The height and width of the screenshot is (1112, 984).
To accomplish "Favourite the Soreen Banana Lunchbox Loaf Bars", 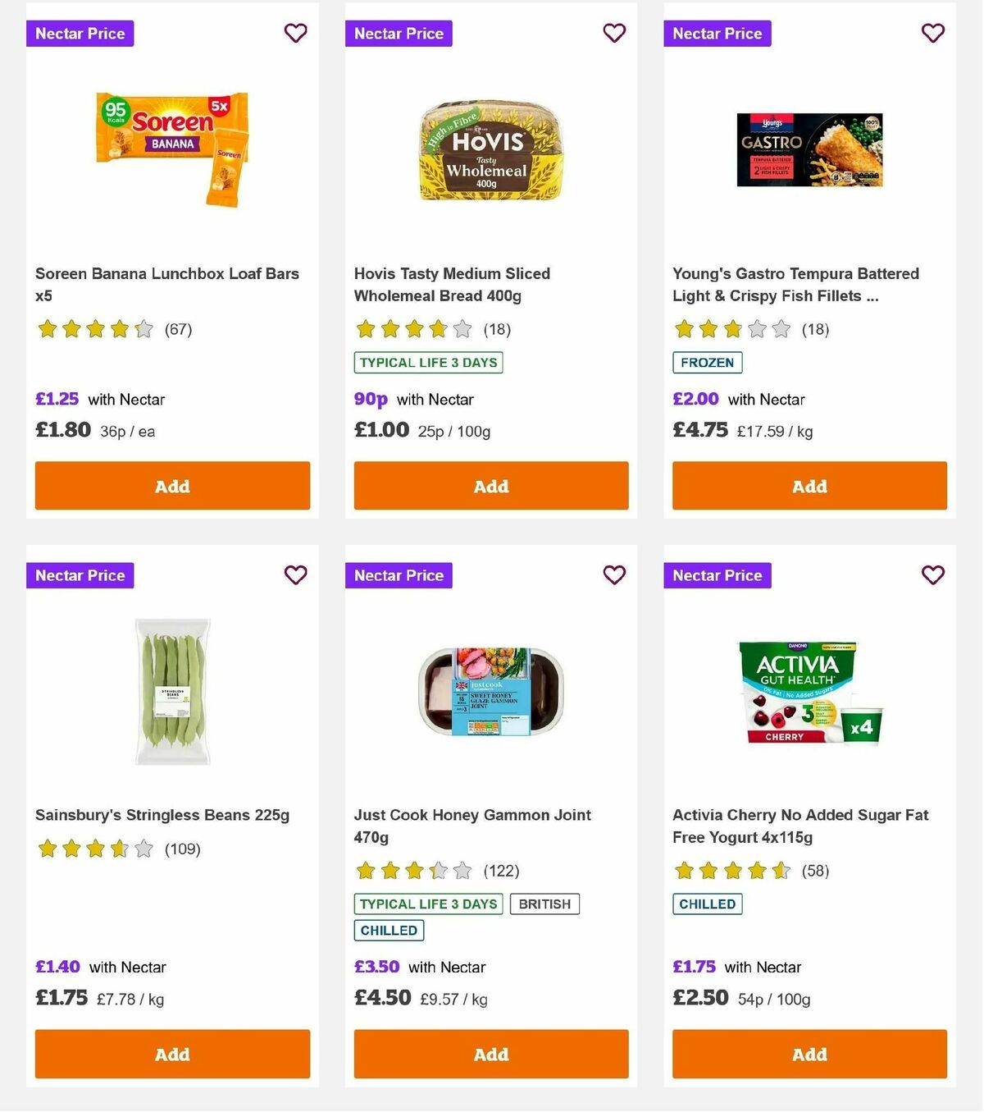I will click(295, 33).
